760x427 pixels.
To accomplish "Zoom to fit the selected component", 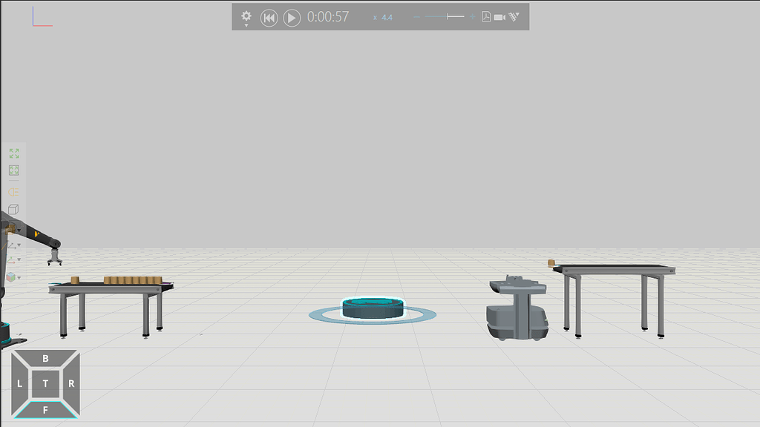I will 13,170.
